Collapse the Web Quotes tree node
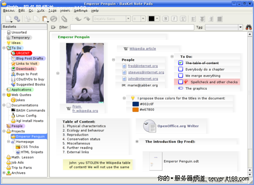Viewport: 254px width, 185px height. (4, 95)
